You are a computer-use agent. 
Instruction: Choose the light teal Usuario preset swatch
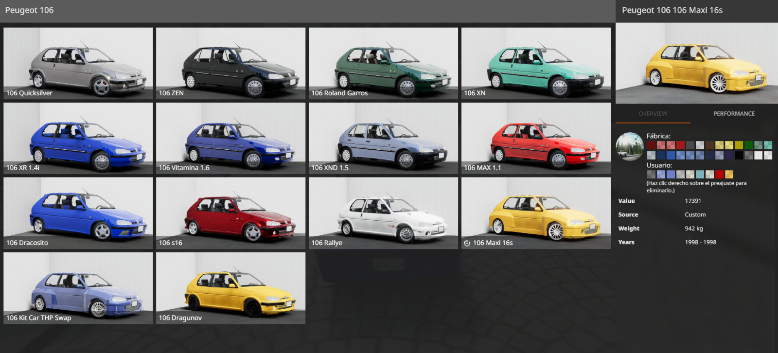[x=700, y=174]
